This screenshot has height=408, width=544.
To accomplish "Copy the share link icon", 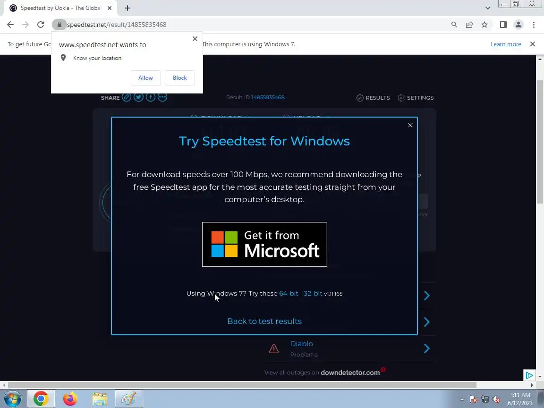I will click(126, 97).
